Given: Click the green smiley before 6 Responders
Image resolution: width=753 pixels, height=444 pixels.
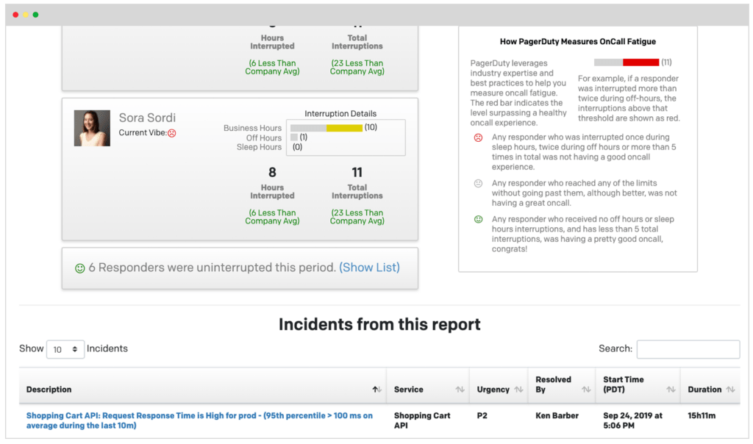Looking at the screenshot, I should tap(80, 268).
